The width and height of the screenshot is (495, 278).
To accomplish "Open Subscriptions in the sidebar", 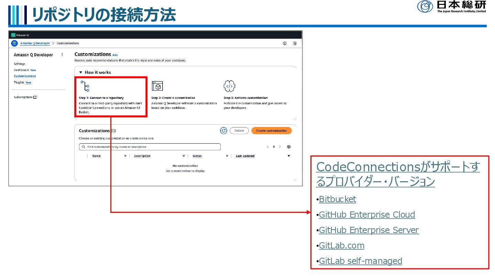I will coord(23,97).
